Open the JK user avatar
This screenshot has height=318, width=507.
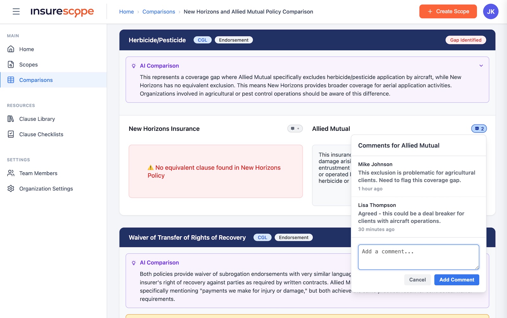pyautogui.click(x=491, y=12)
